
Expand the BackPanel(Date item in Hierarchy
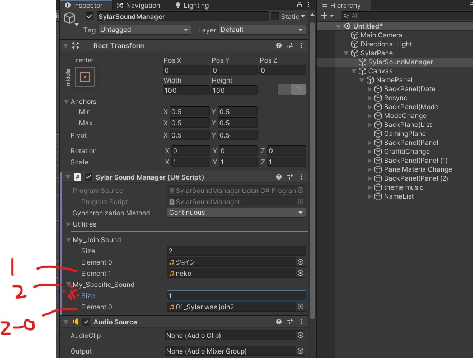click(370, 89)
